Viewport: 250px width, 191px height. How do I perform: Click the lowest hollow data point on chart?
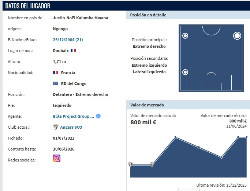(221, 157)
